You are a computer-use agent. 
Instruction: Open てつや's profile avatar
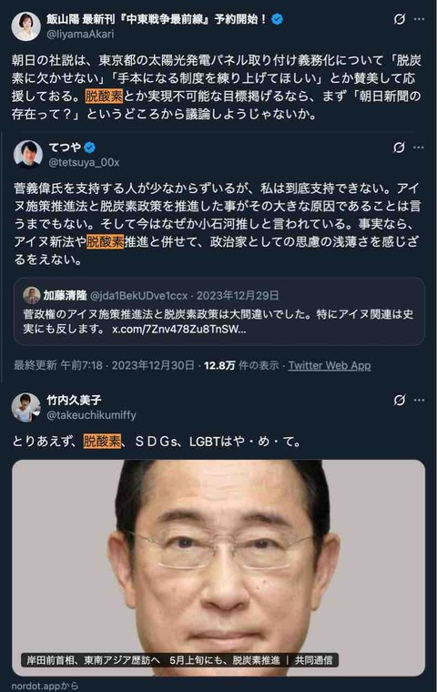click(x=28, y=155)
